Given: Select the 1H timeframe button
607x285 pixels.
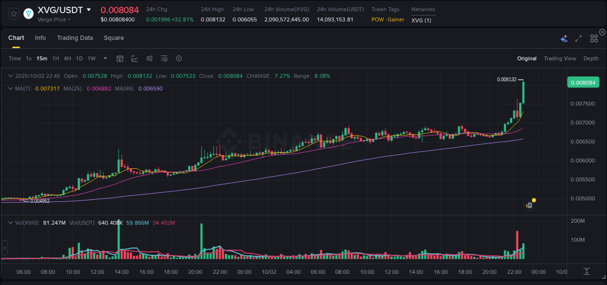Looking at the screenshot, I should pyautogui.click(x=55, y=58).
